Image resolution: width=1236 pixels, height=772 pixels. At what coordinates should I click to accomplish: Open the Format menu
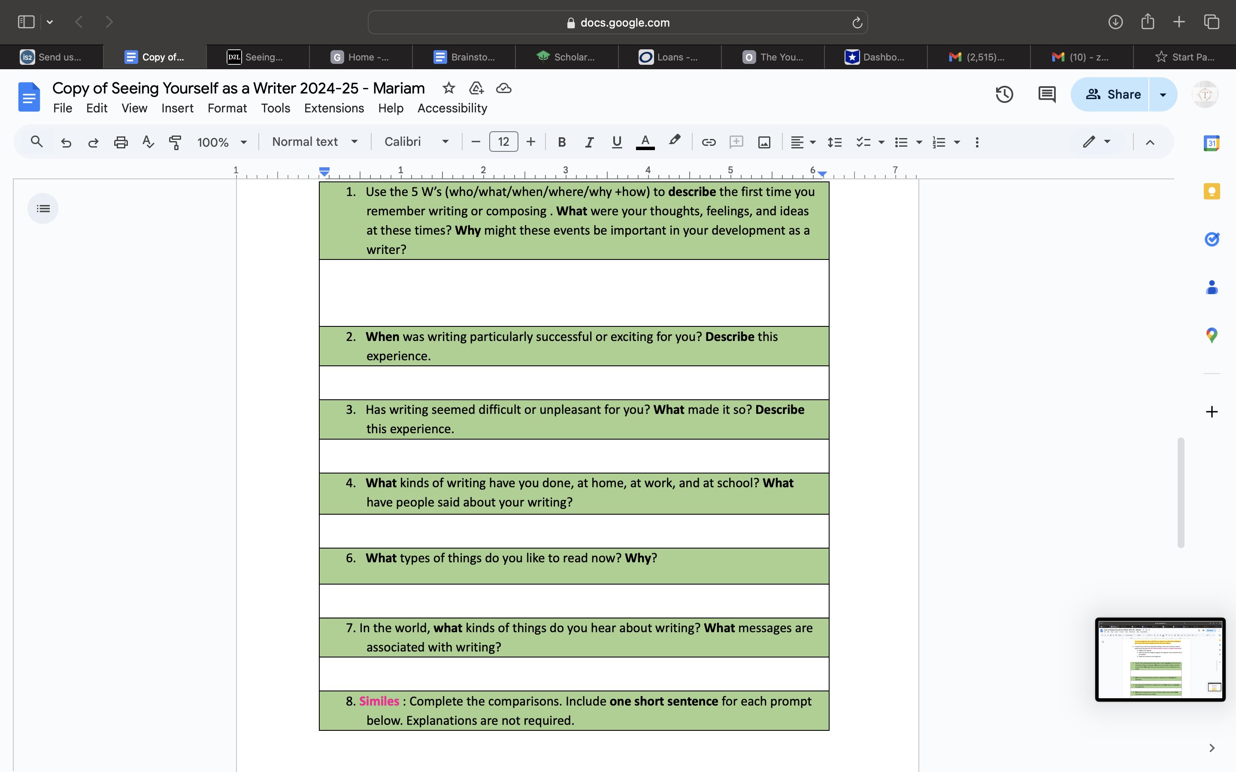[227, 108]
